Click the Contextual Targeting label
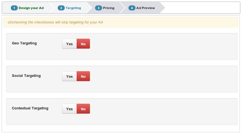This screenshot has height=134, width=241. pyautogui.click(x=30, y=108)
